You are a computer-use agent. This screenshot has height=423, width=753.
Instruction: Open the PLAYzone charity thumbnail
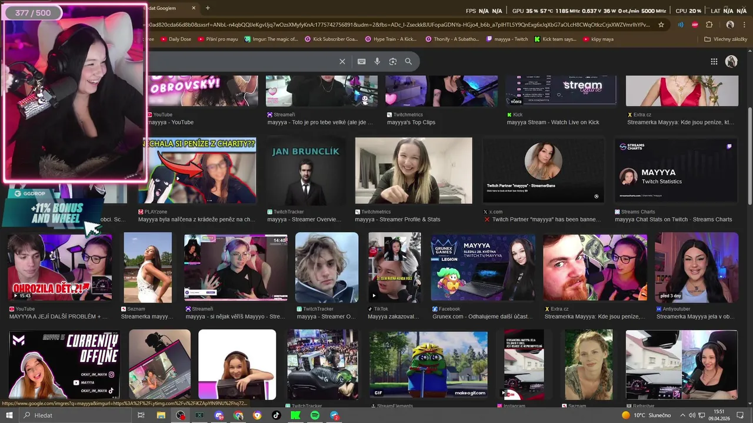coord(197,170)
